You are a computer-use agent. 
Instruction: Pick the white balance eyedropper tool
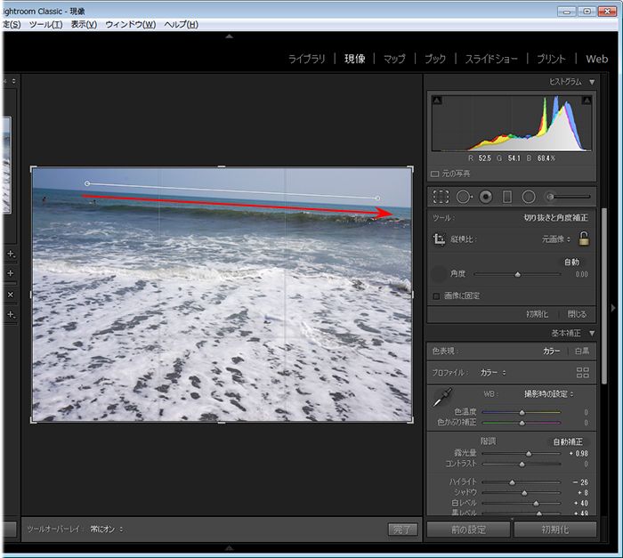coord(442,398)
